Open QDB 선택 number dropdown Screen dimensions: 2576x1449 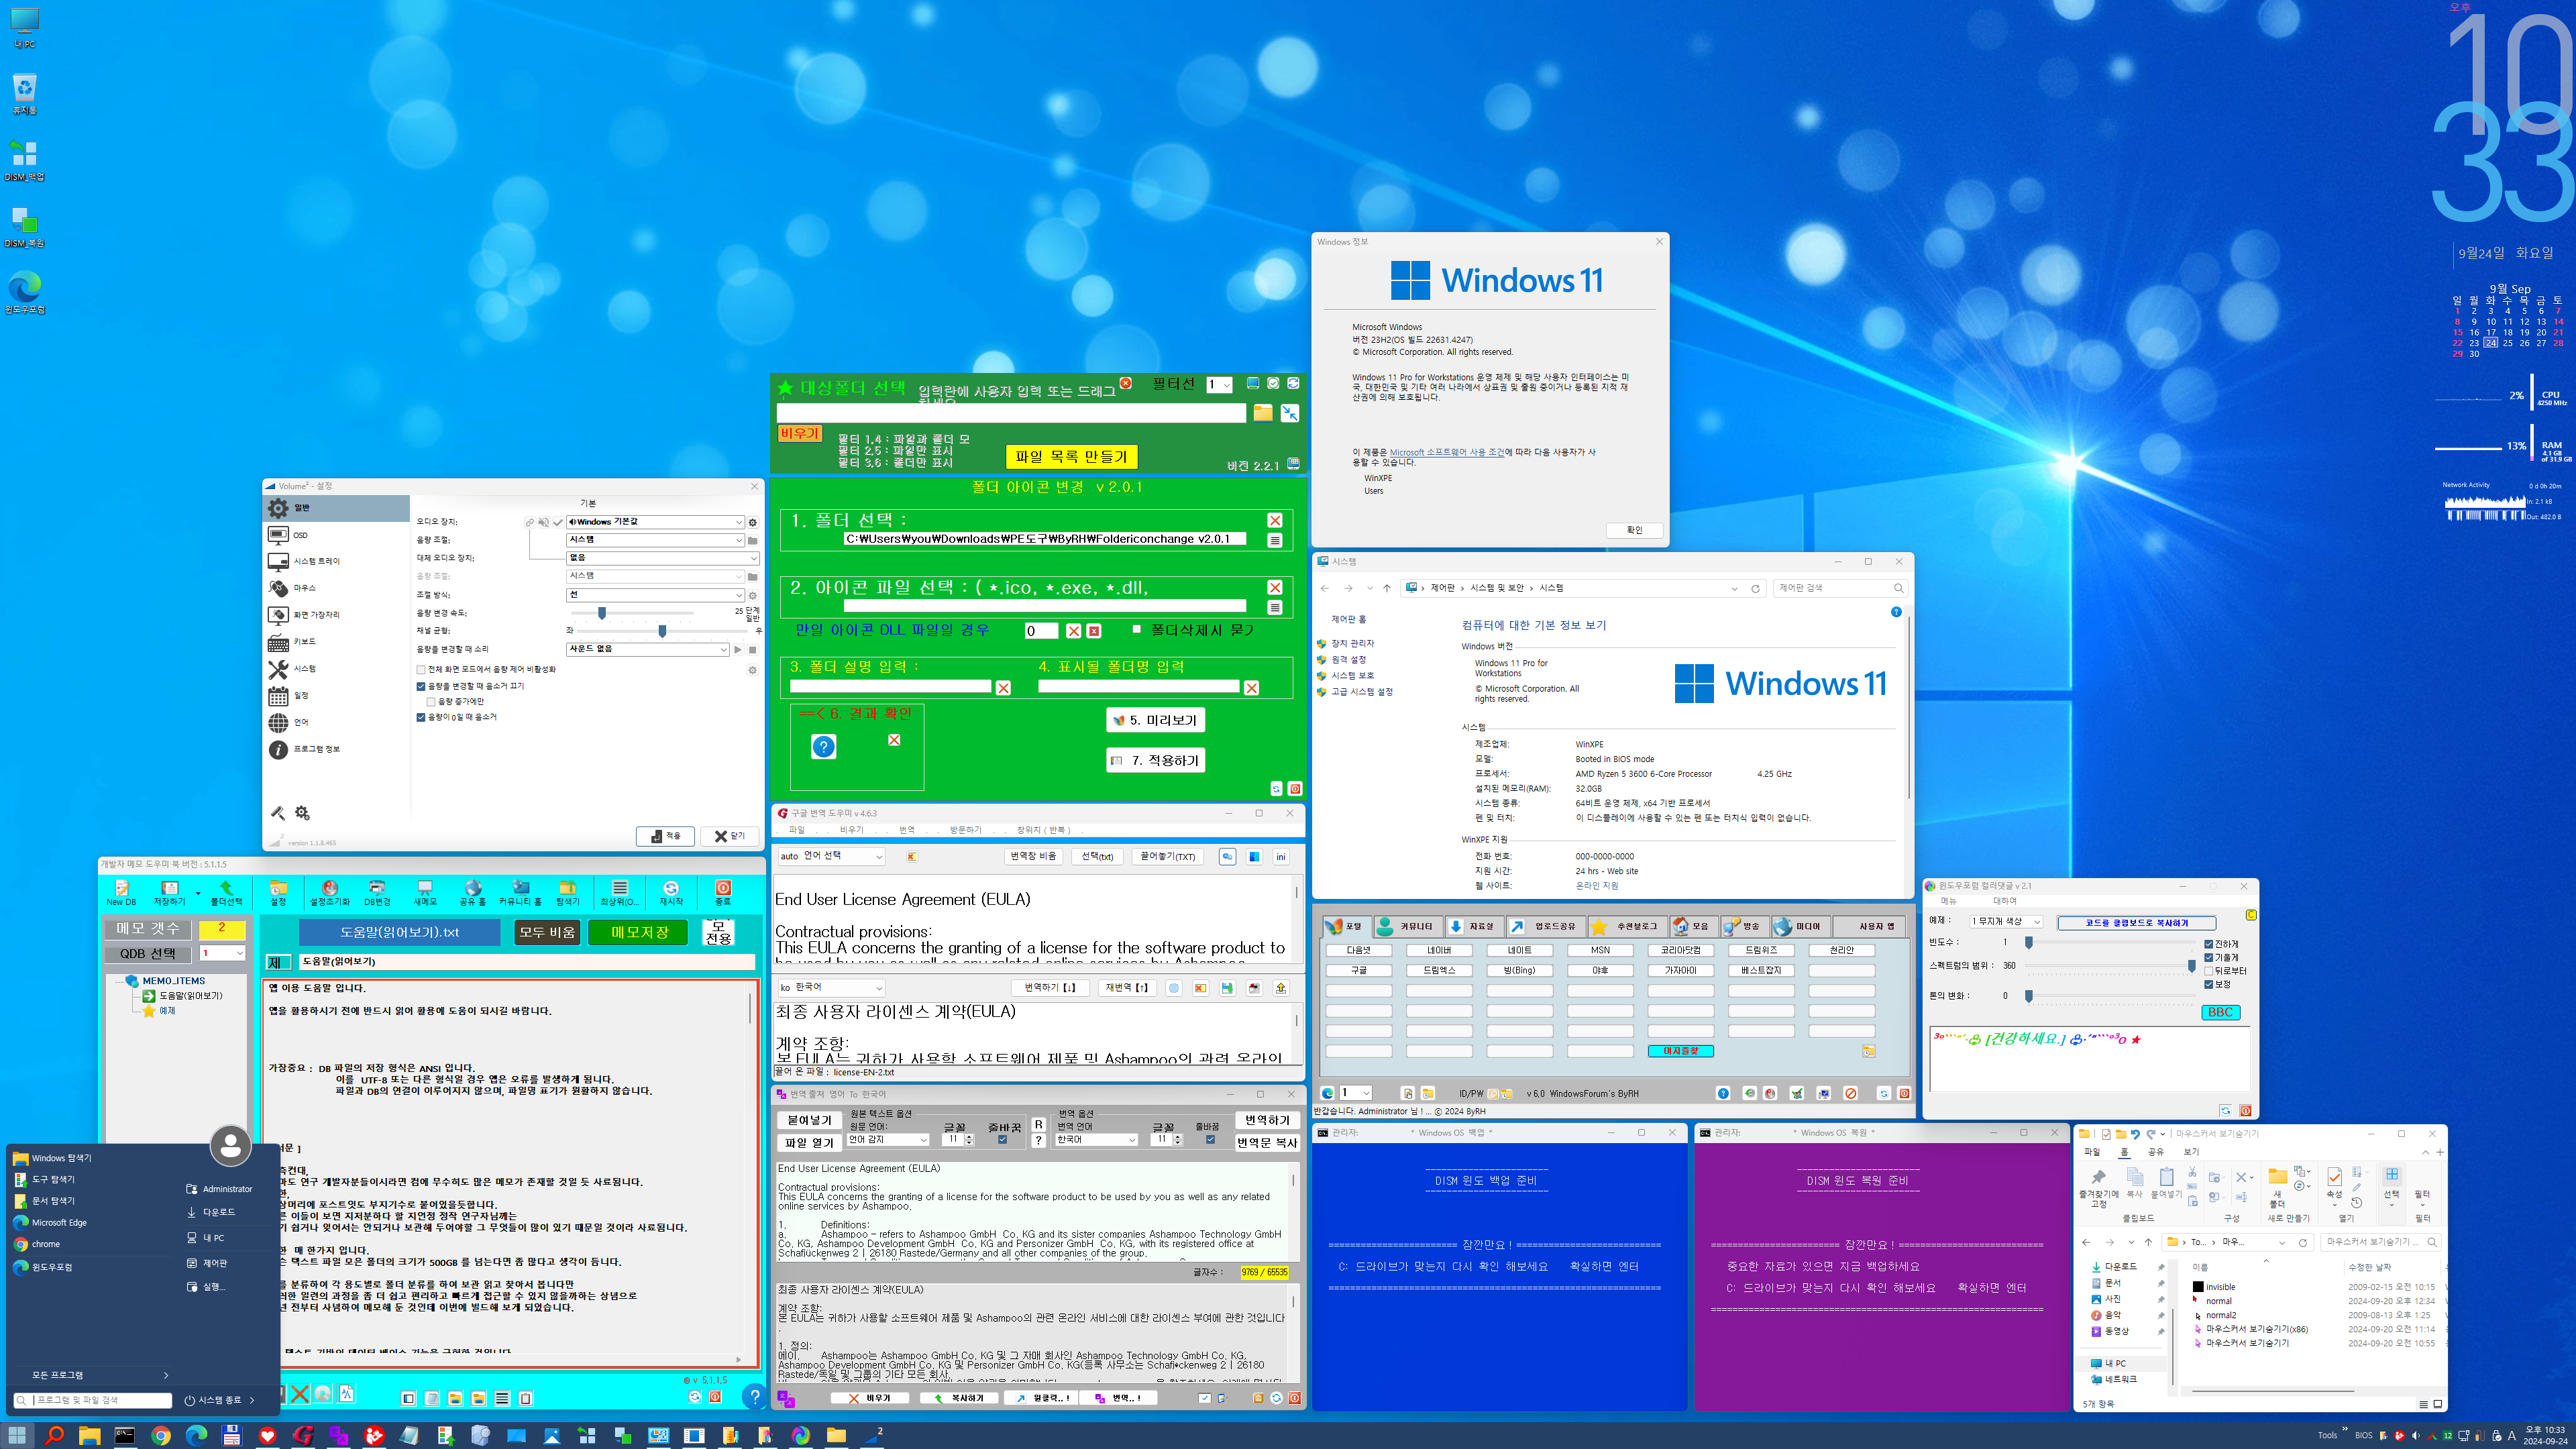[x=222, y=953]
